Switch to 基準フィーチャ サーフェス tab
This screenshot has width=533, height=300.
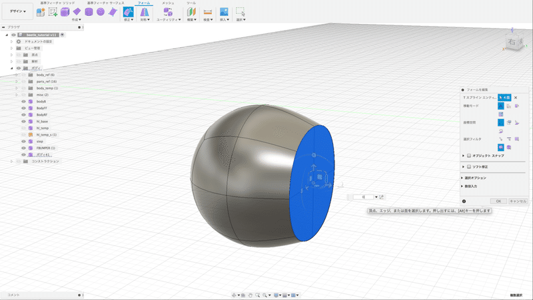[106, 3]
